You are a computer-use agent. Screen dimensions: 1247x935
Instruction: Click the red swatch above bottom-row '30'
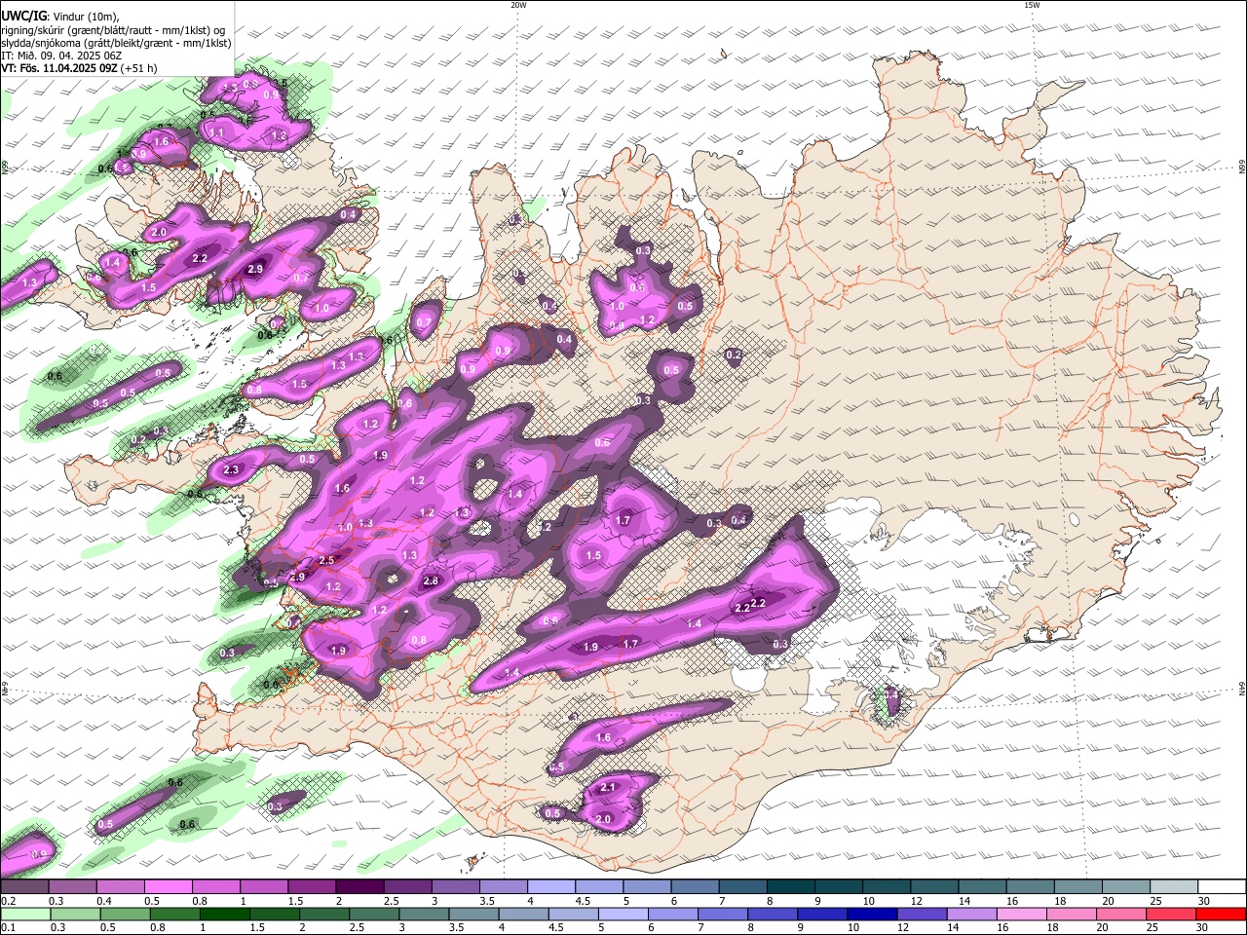point(1222,915)
